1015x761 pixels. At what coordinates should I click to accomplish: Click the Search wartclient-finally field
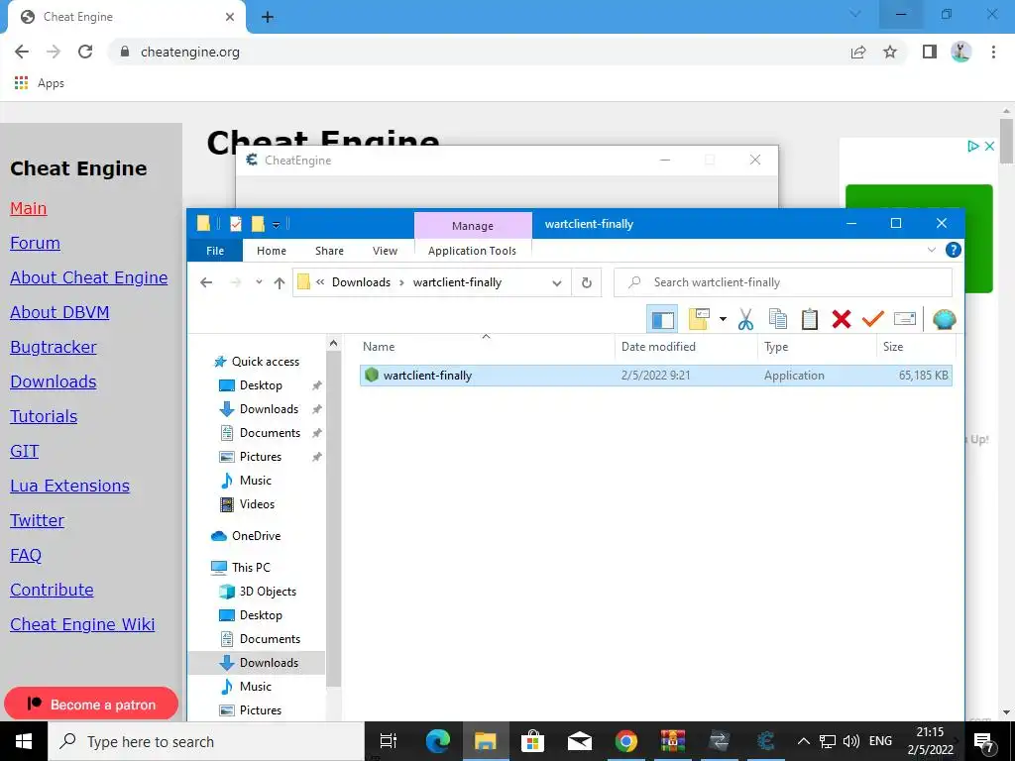click(x=783, y=282)
